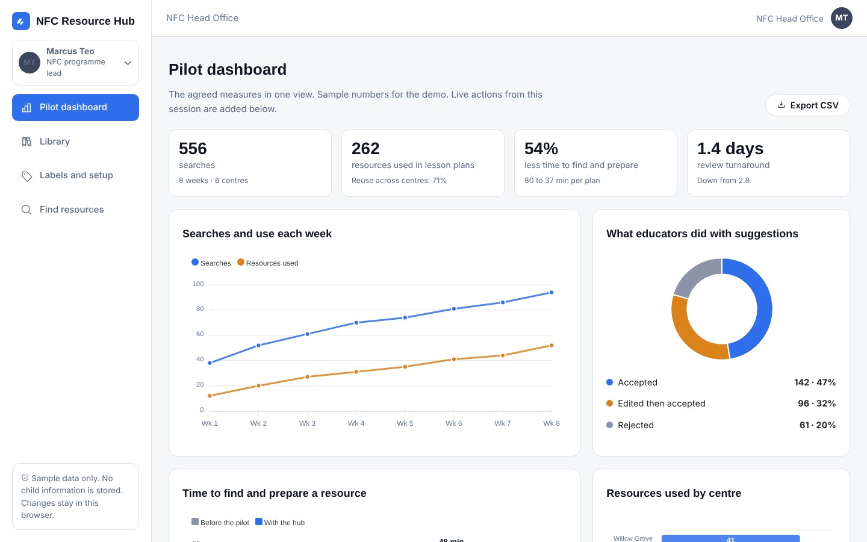867x542 pixels.
Task: Click the download icon in Export CSV
Action: 781,105
